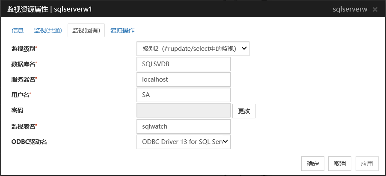Viewport: 386px width, 176px height.
Task: Click the ODBC驱动名 label text
Action: (29, 141)
